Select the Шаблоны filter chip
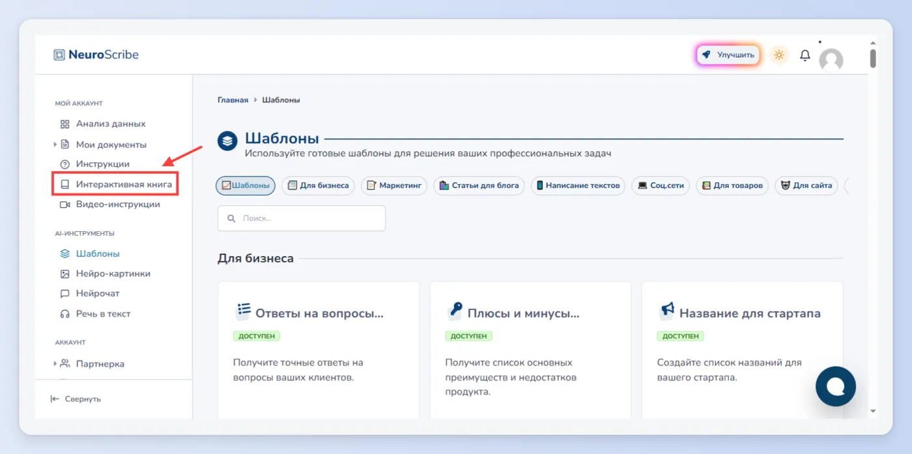The image size is (912, 454). coord(246,186)
